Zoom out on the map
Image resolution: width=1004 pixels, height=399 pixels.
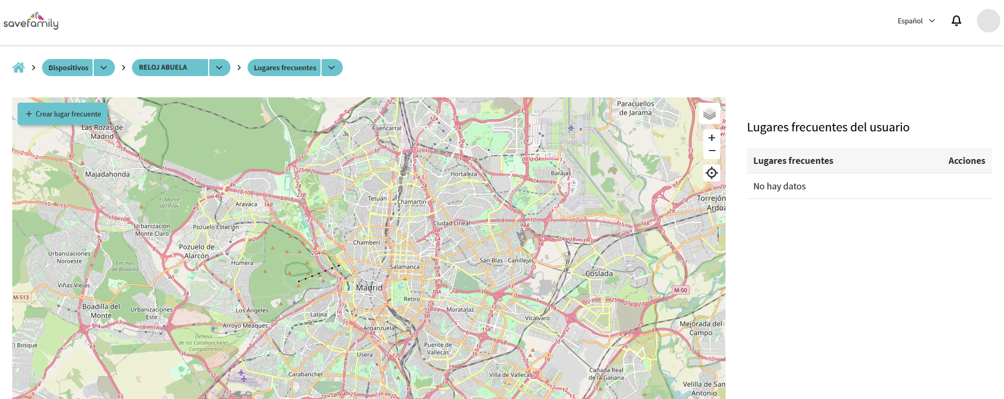[x=712, y=152]
